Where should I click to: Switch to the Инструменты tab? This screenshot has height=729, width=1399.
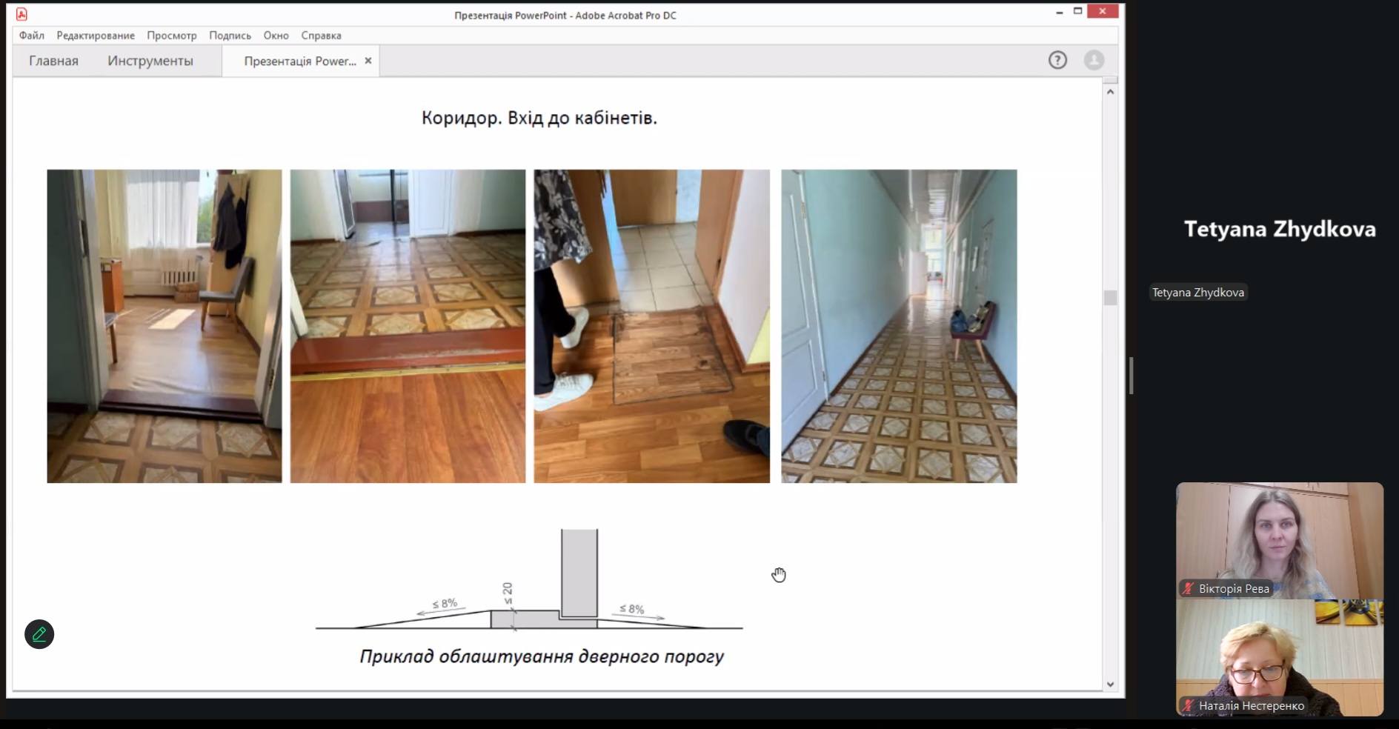(x=150, y=61)
